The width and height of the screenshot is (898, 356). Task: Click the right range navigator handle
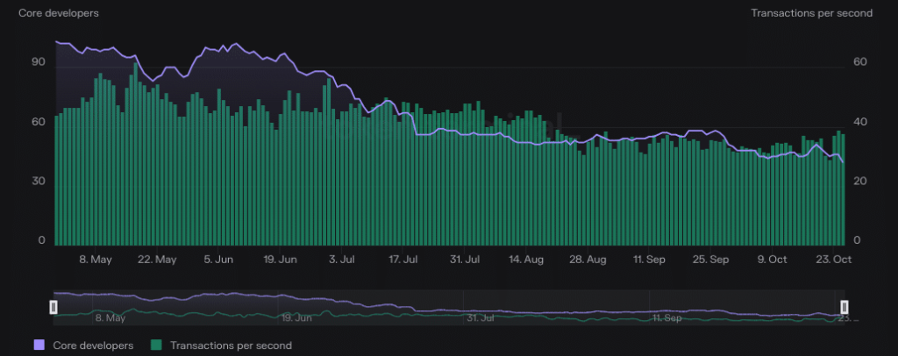(845, 306)
